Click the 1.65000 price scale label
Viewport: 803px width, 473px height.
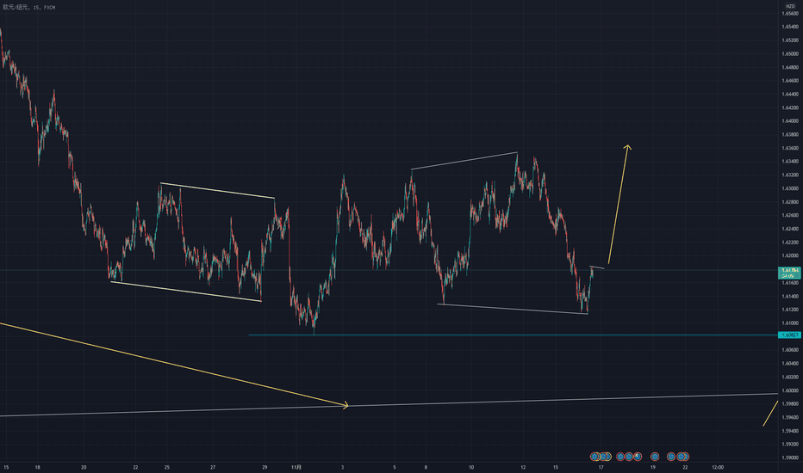(790, 53)
